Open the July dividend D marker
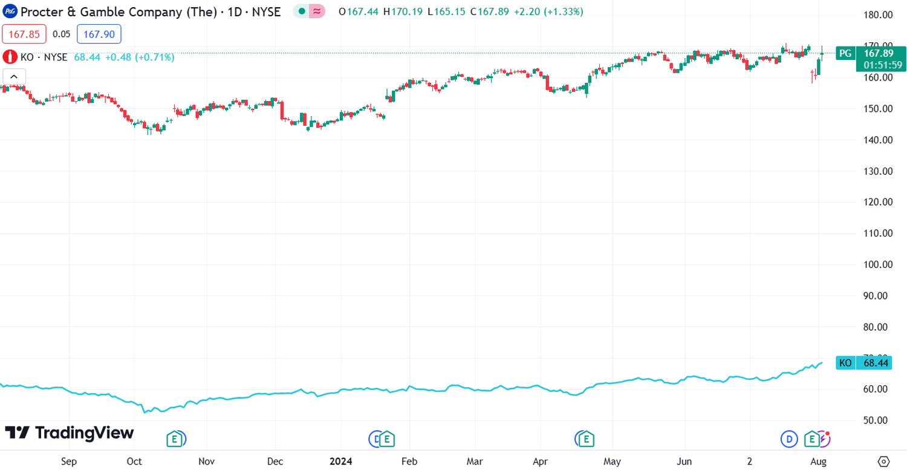 coord(788,439)
